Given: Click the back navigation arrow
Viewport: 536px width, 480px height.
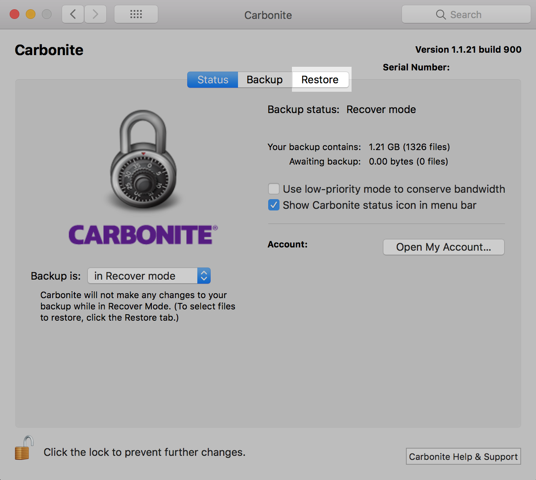Looking at the screenshot, I should point(72,14).
